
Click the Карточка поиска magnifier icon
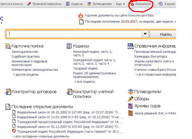8,46
